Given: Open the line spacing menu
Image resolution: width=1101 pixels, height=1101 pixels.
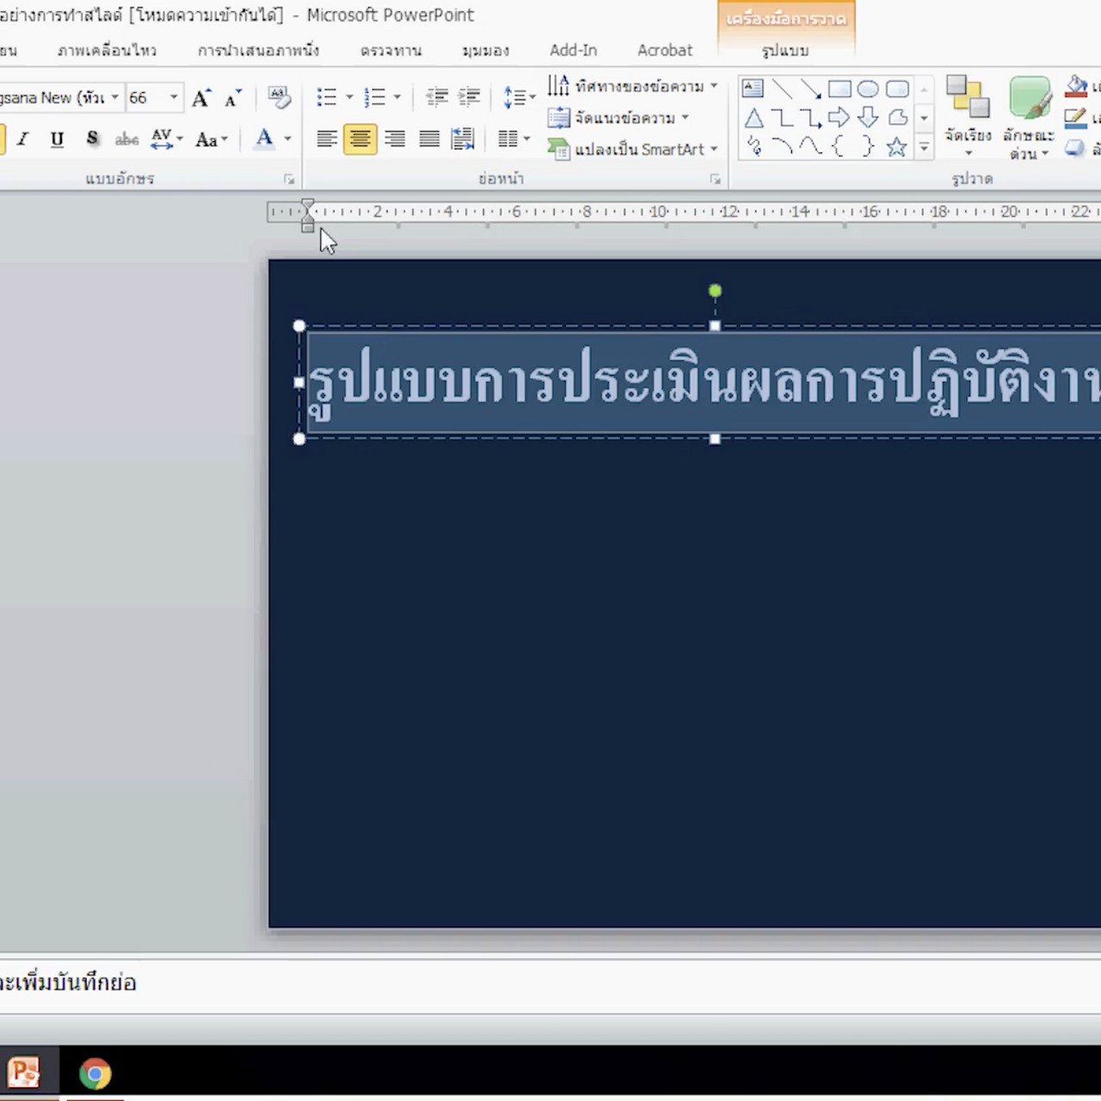Looking at the screenshot, I should coord(519,96).
